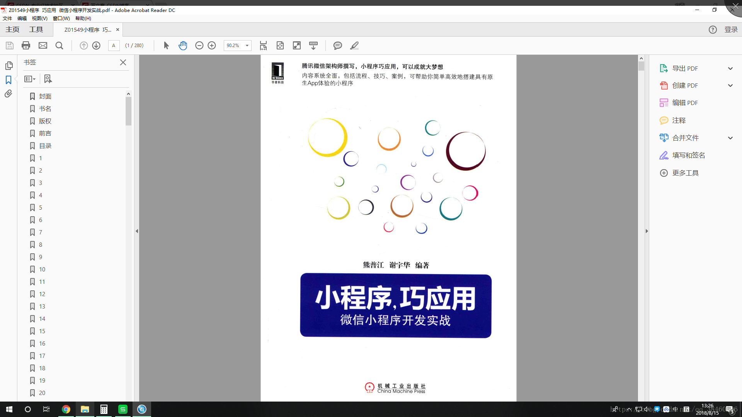This screenshot has height=417, width=742.
Task: Open the 文件 menu
Action: coord(7,19)
